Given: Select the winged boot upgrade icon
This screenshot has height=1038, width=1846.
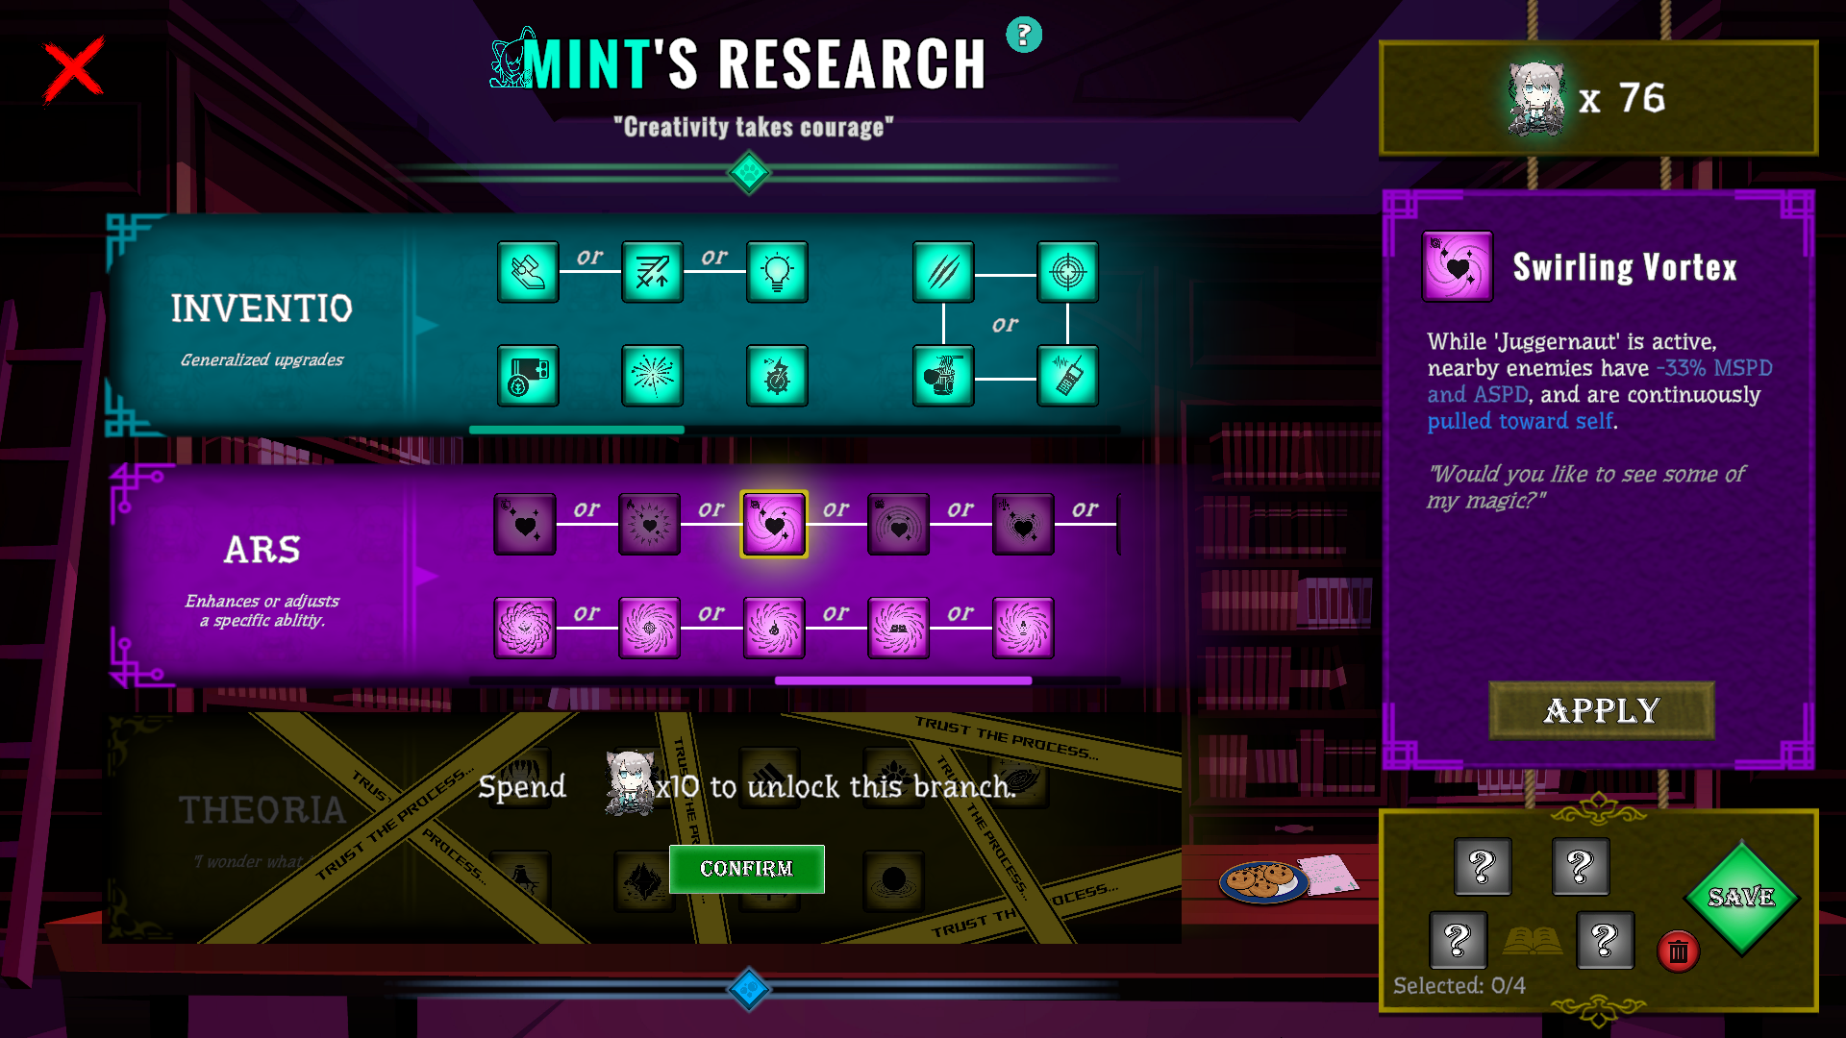Looking at the screenshot, I should click(x=528, y=272).
